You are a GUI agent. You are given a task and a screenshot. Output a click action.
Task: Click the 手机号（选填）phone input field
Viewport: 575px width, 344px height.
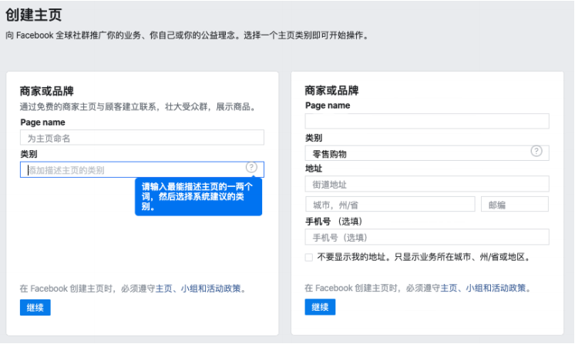(x=427, y=237)
